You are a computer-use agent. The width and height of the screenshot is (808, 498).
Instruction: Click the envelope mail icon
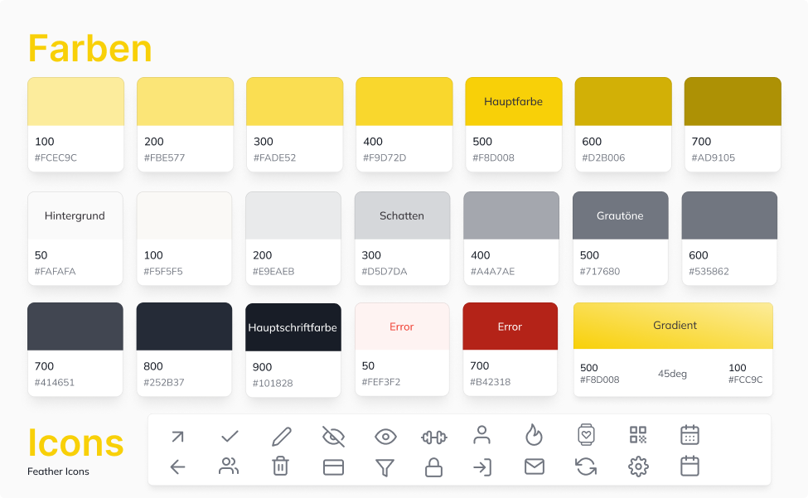click(535, 467)
